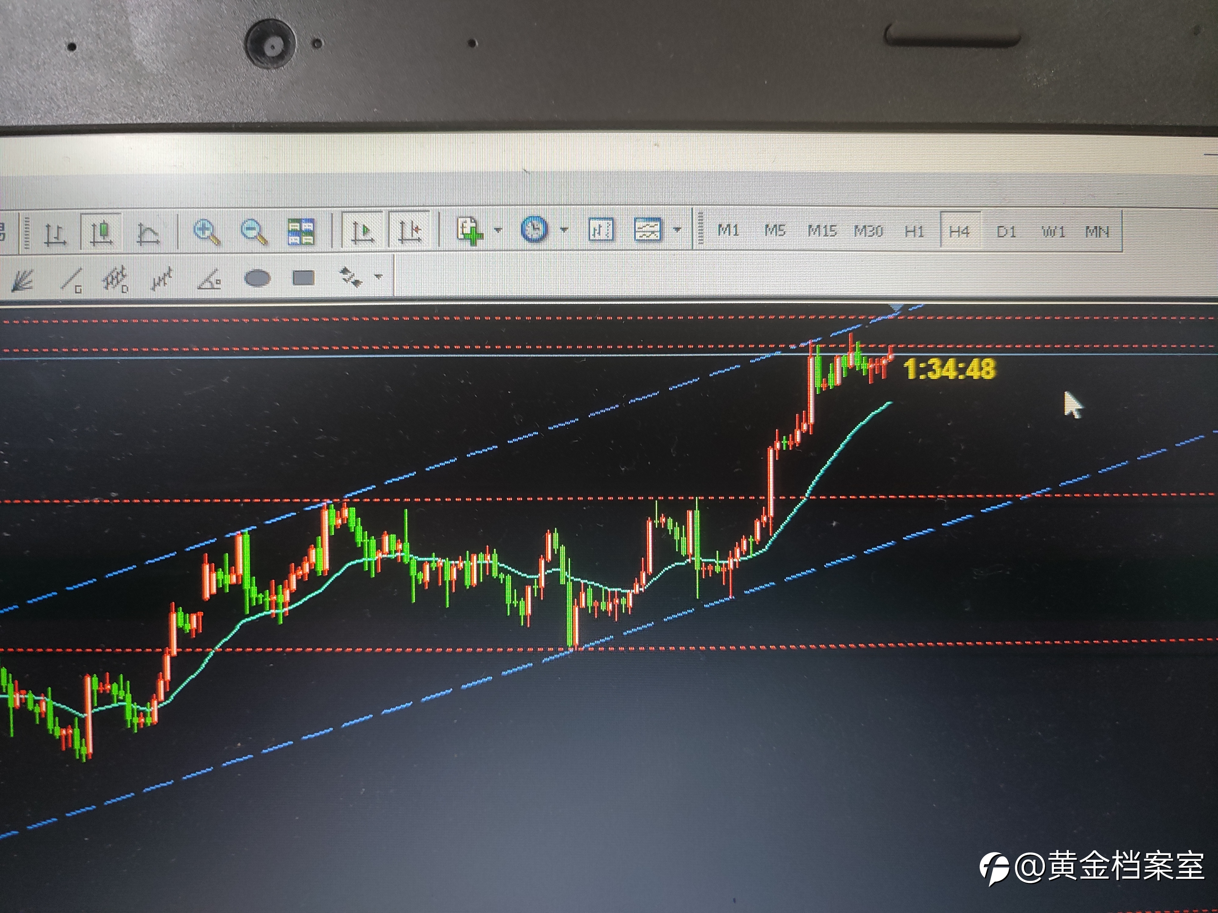Grab the timeframes toolbar grip handle
Image resolution: width=1218 pixels, height=913 pixels.
click(x=700, y=228)
